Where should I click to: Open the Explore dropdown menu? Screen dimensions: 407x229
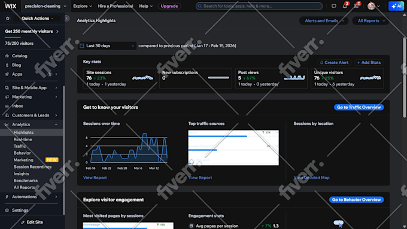coord(83,6)
